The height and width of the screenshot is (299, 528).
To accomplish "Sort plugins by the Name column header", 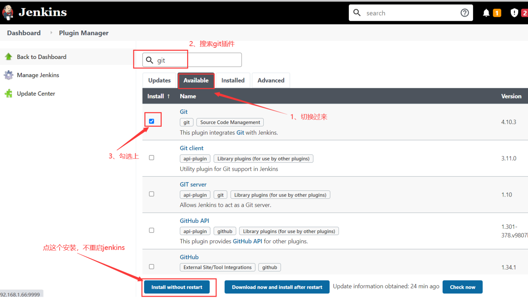I will point(188,96).
